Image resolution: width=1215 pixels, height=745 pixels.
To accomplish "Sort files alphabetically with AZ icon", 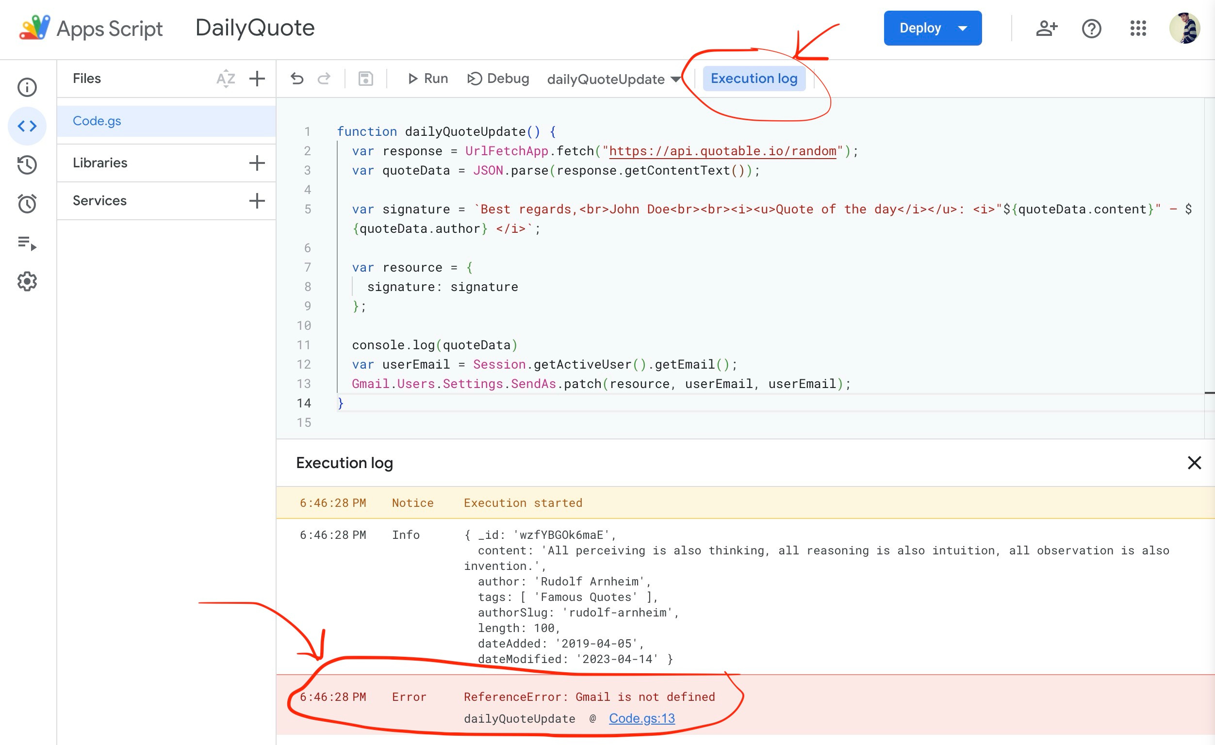I will [226, 79].
